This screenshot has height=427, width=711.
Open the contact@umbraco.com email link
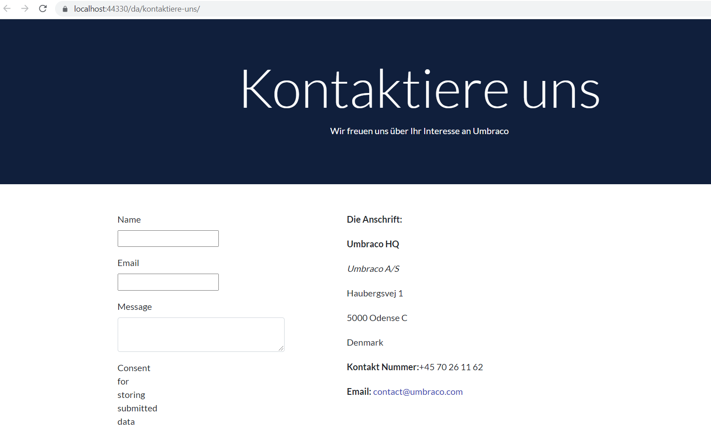(417, 392)
